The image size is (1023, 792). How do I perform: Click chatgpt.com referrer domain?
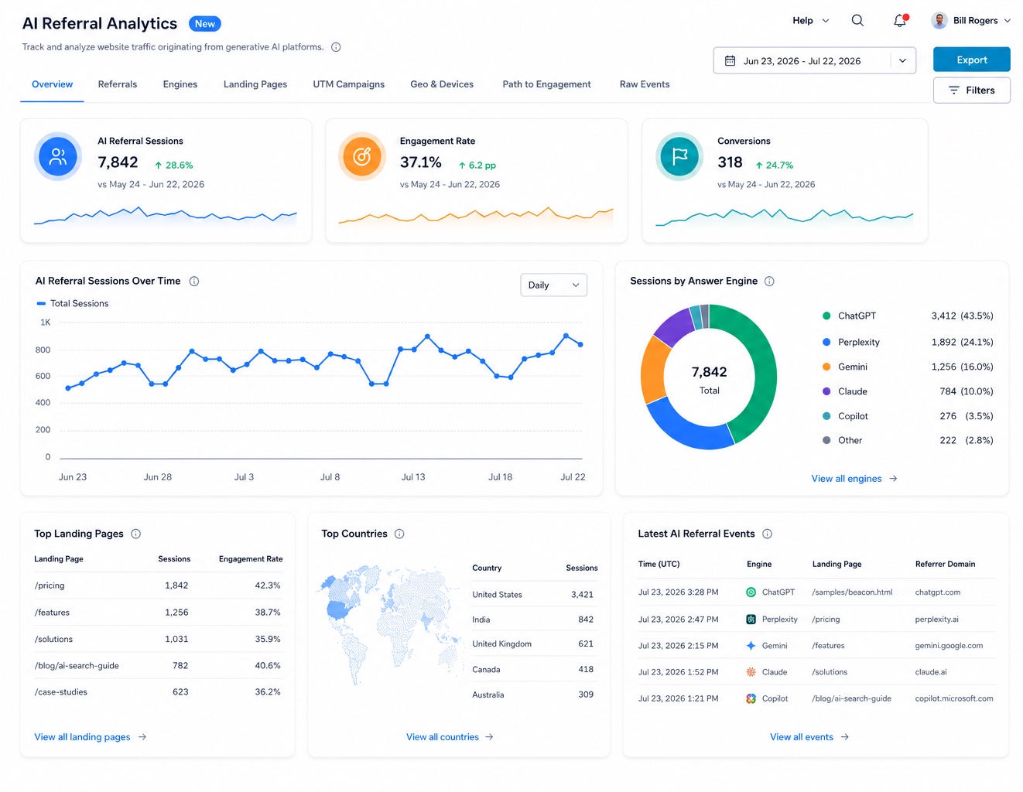[937, 592]
